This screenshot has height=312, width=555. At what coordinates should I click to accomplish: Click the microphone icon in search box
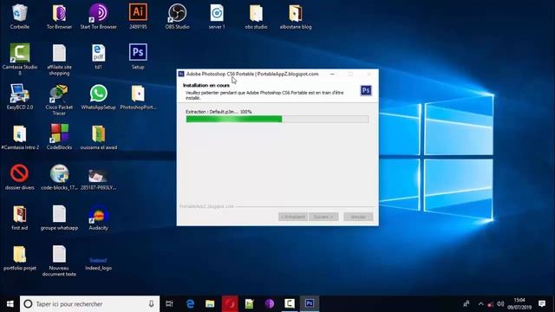[x=151, y=304]
